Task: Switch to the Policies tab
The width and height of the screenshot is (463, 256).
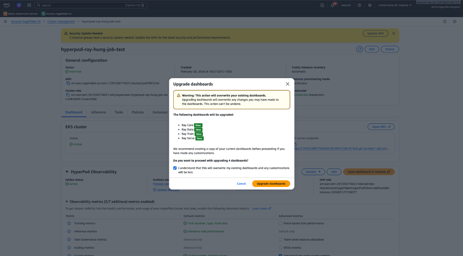Action: 138,112
